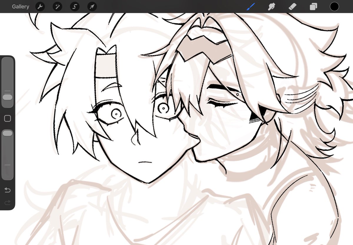The height and width of the screenshot is (245, 353).
Task: Tap the square modify button in sidebar
Action: [x=7, y=118]
